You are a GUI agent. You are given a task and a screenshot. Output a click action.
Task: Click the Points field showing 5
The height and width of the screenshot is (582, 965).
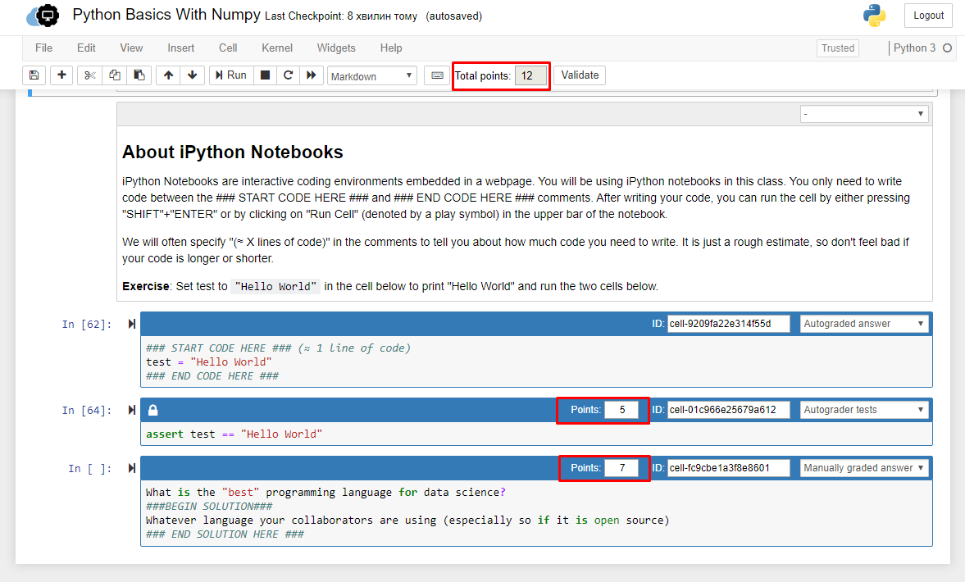(x=621, y=410)
